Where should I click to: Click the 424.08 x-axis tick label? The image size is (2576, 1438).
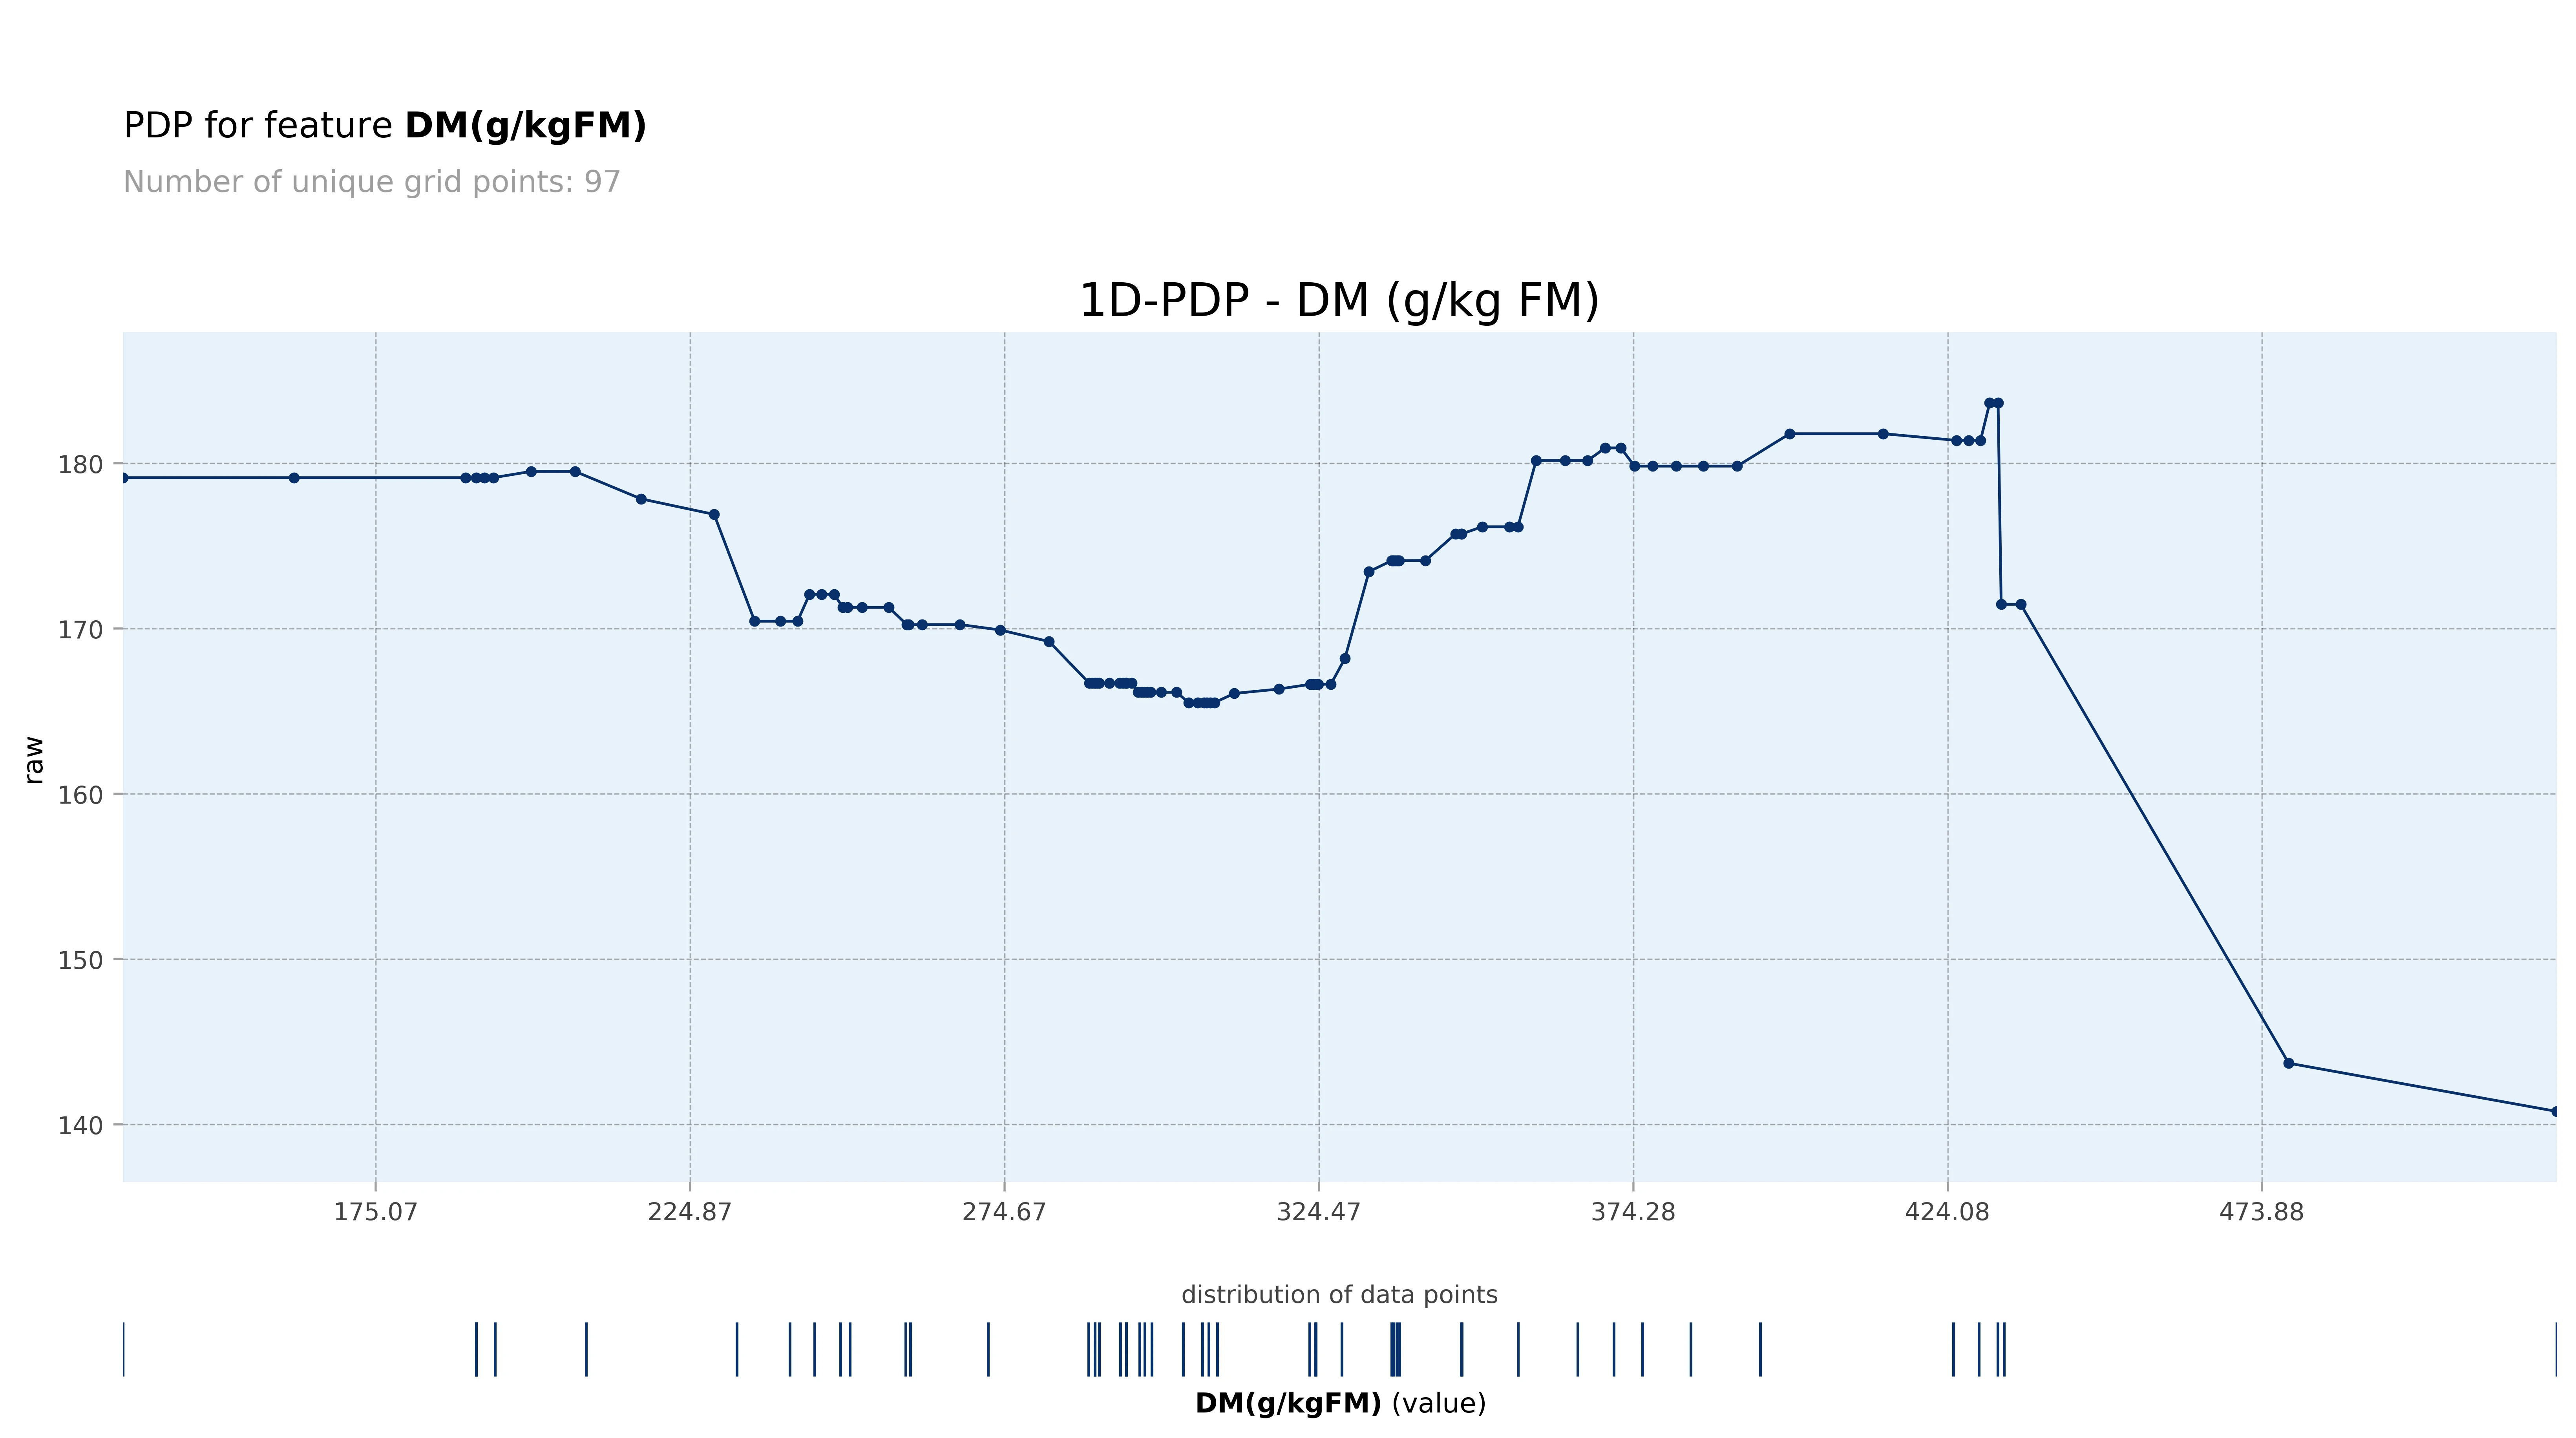[x=1947, y=1212]
